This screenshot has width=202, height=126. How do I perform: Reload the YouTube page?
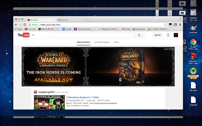25,25
